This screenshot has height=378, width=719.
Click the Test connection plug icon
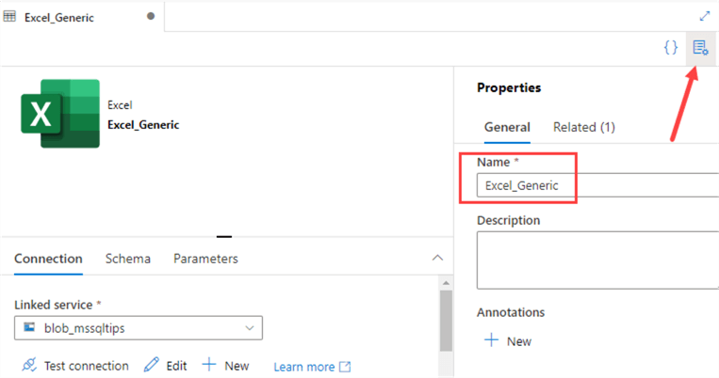29,366
